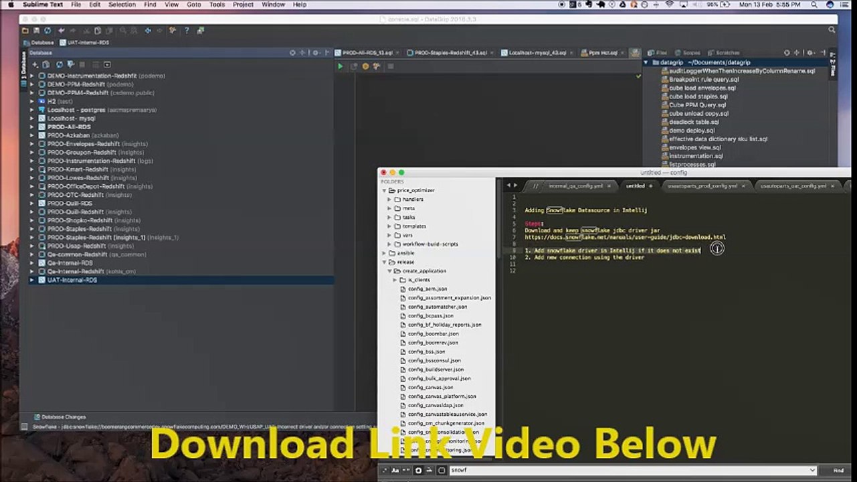Switch to usautoparts_prod_config.yml tab in Sublime
This screenshot has width=857, height=482.
[701, 186]
